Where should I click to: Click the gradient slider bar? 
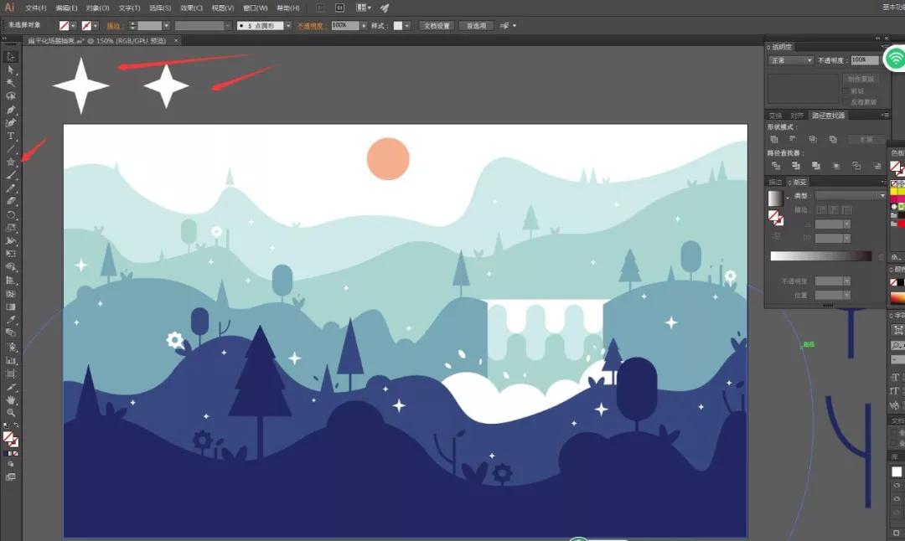(x=820, y=256)
